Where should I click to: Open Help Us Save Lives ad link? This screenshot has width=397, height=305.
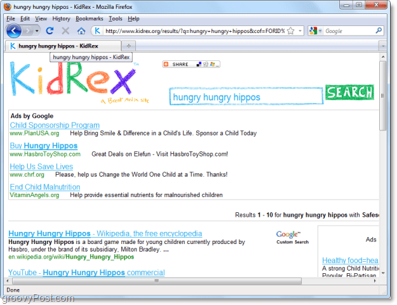(x=41, y=166)
